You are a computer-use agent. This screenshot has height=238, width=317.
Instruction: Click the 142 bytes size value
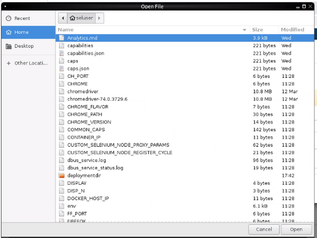265,130
